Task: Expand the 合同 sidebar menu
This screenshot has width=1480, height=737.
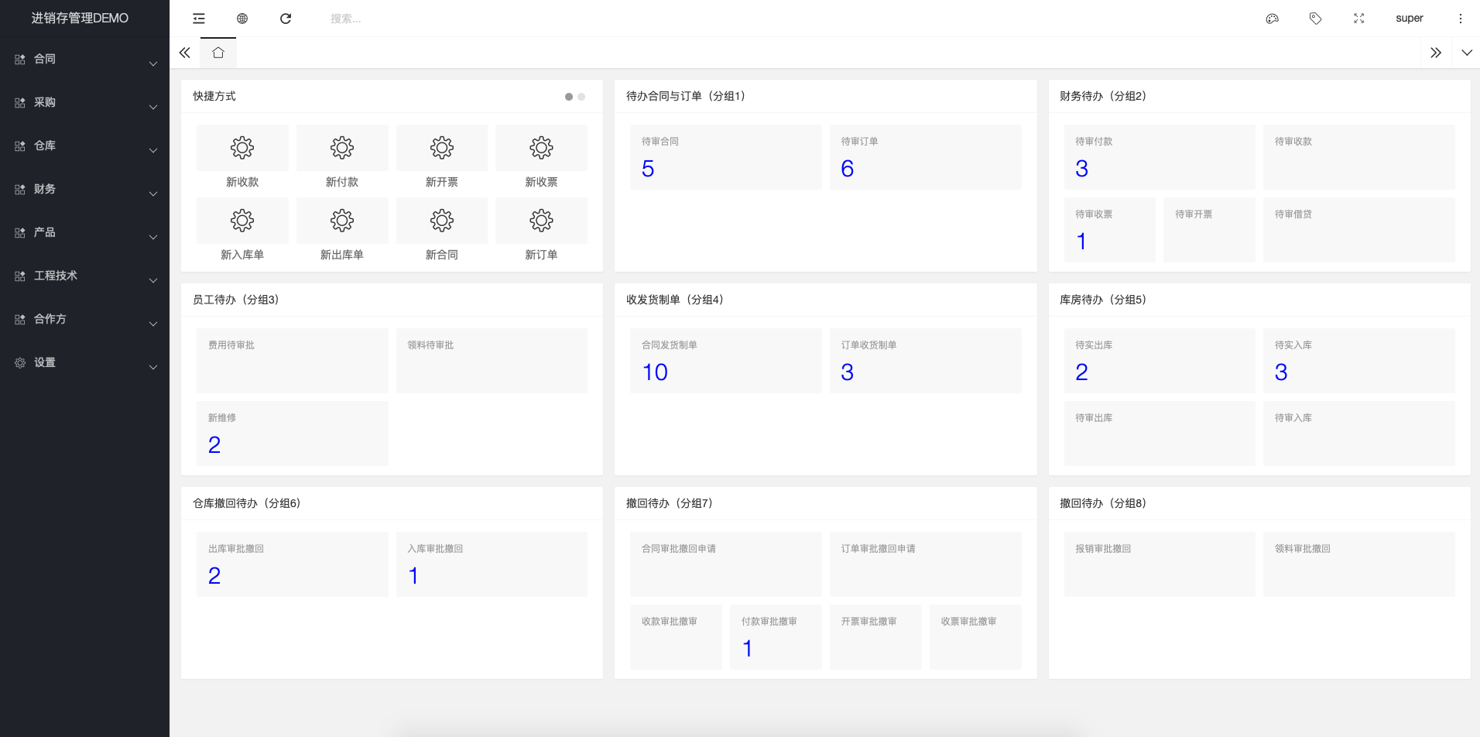Action: [x=84, y=60]
